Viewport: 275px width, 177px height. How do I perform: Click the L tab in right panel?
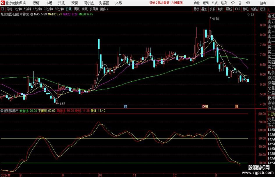[x=269, y=10]
